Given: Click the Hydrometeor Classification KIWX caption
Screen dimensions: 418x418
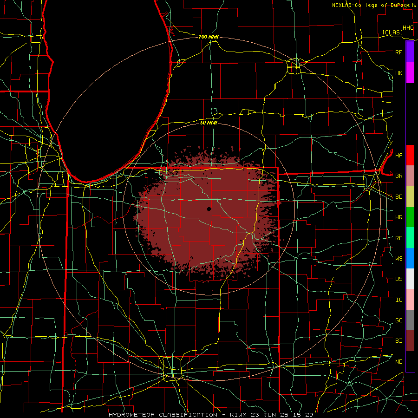Looking at the screenshot, I should (x=211, y=415).
